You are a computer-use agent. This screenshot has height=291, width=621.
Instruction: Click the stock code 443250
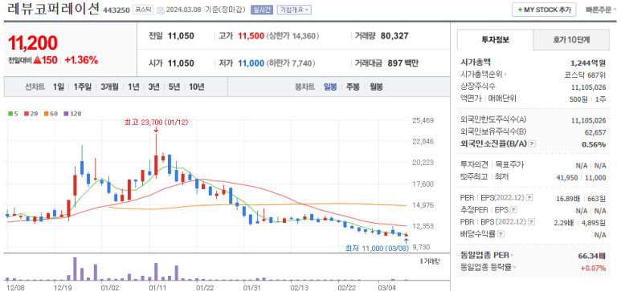coord(116,10)
